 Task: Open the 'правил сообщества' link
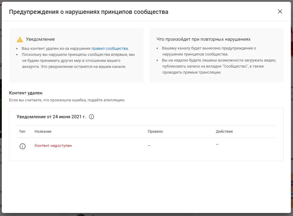click(110, 49)
